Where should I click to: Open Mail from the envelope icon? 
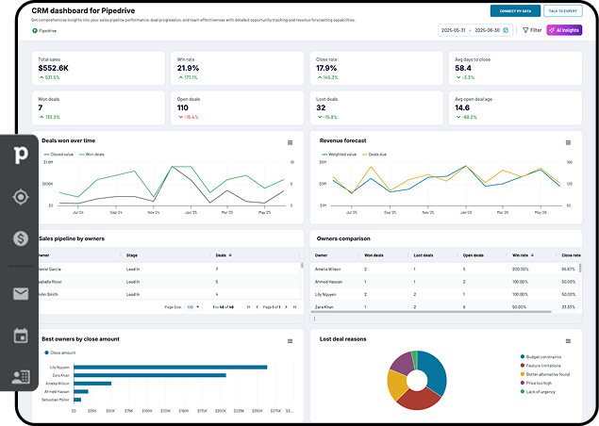click(20, 294)
